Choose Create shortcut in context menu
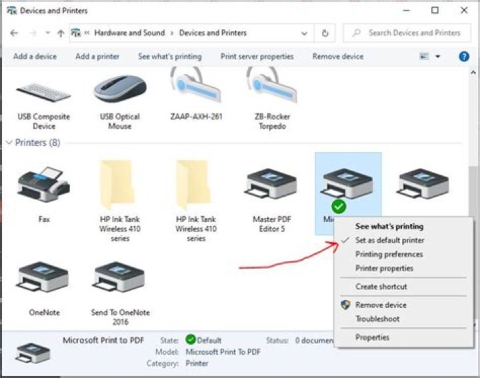Screen dimensions: 480x378 click(381, 287)
